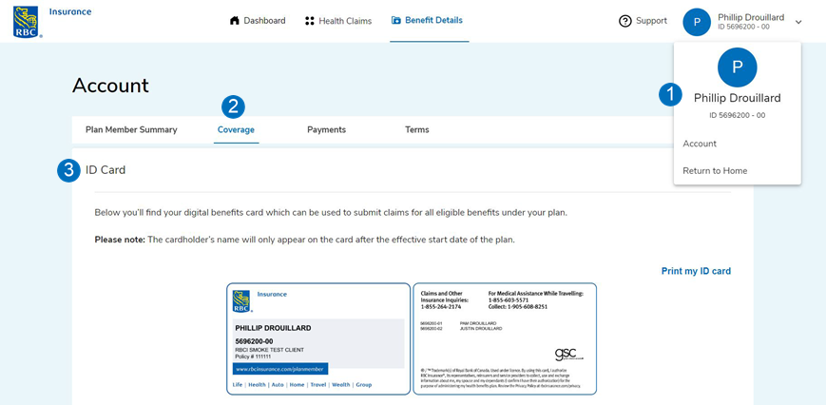Click the Life | Health | Auto products line
826x405 pixels.
click(x=302, y=385)
